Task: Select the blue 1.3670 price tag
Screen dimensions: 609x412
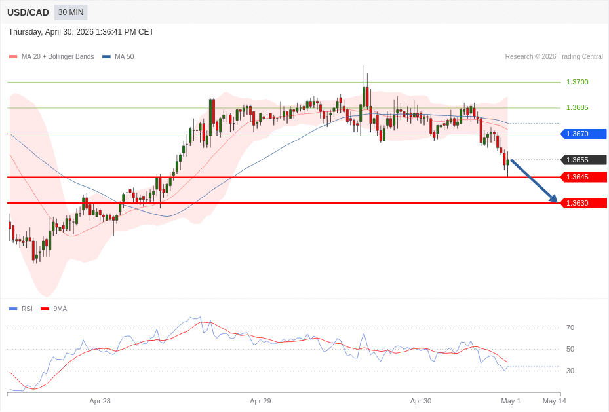Action: (x=583, y=134)
